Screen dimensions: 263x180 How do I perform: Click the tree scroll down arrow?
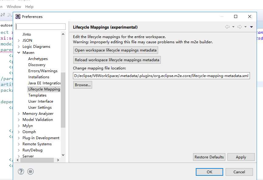point(63,155)
